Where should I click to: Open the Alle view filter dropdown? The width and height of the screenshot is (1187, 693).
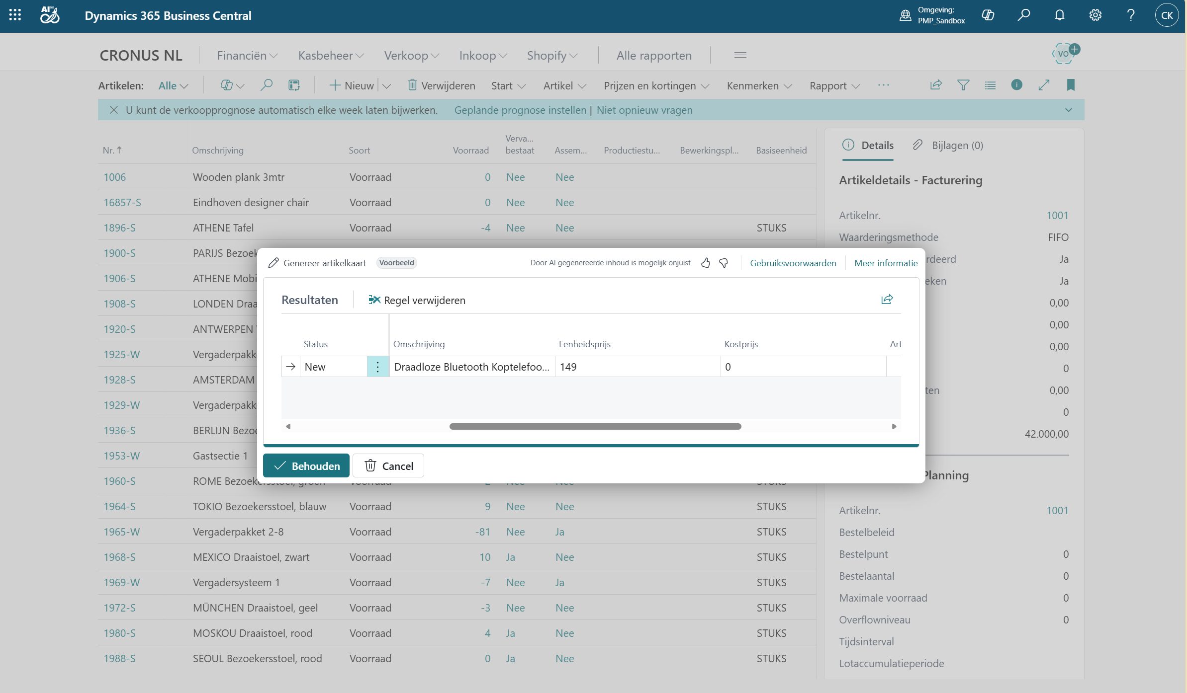(x=173, y=86)
